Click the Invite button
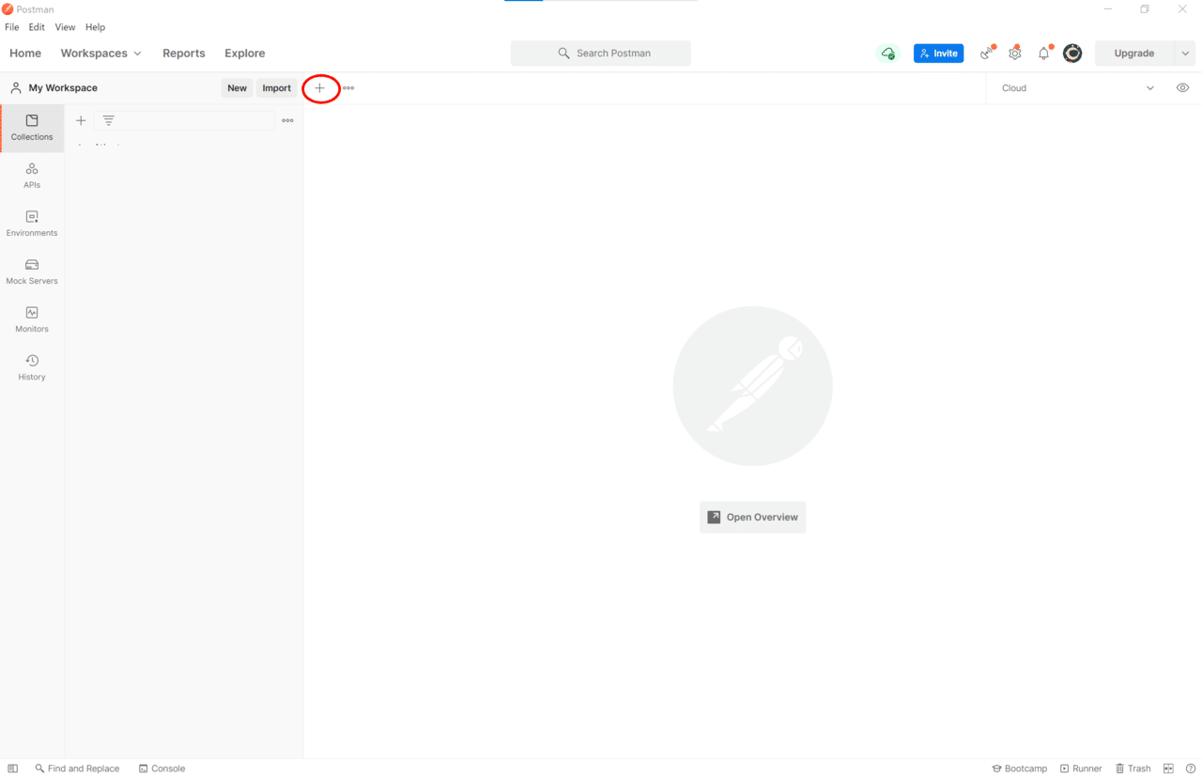Image resolution: width=1202 pixels, height=777 pixels. click(x=938, y=54)
